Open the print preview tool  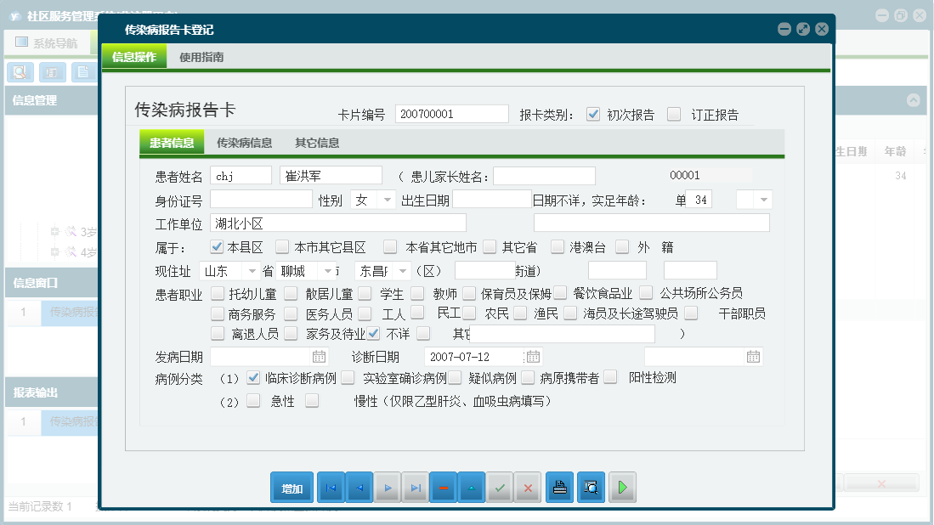click(591, 487)
